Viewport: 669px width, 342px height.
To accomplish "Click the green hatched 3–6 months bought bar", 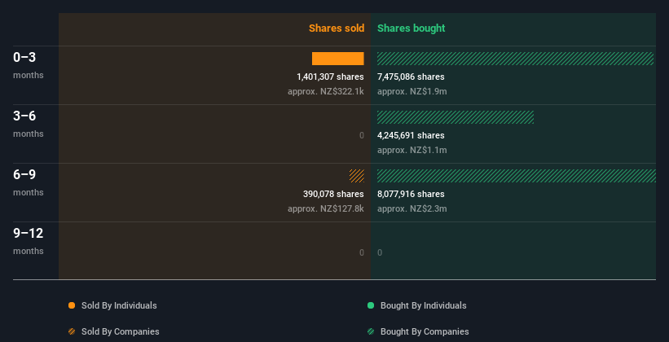I will pyautogui.click(x=456, y=117).
